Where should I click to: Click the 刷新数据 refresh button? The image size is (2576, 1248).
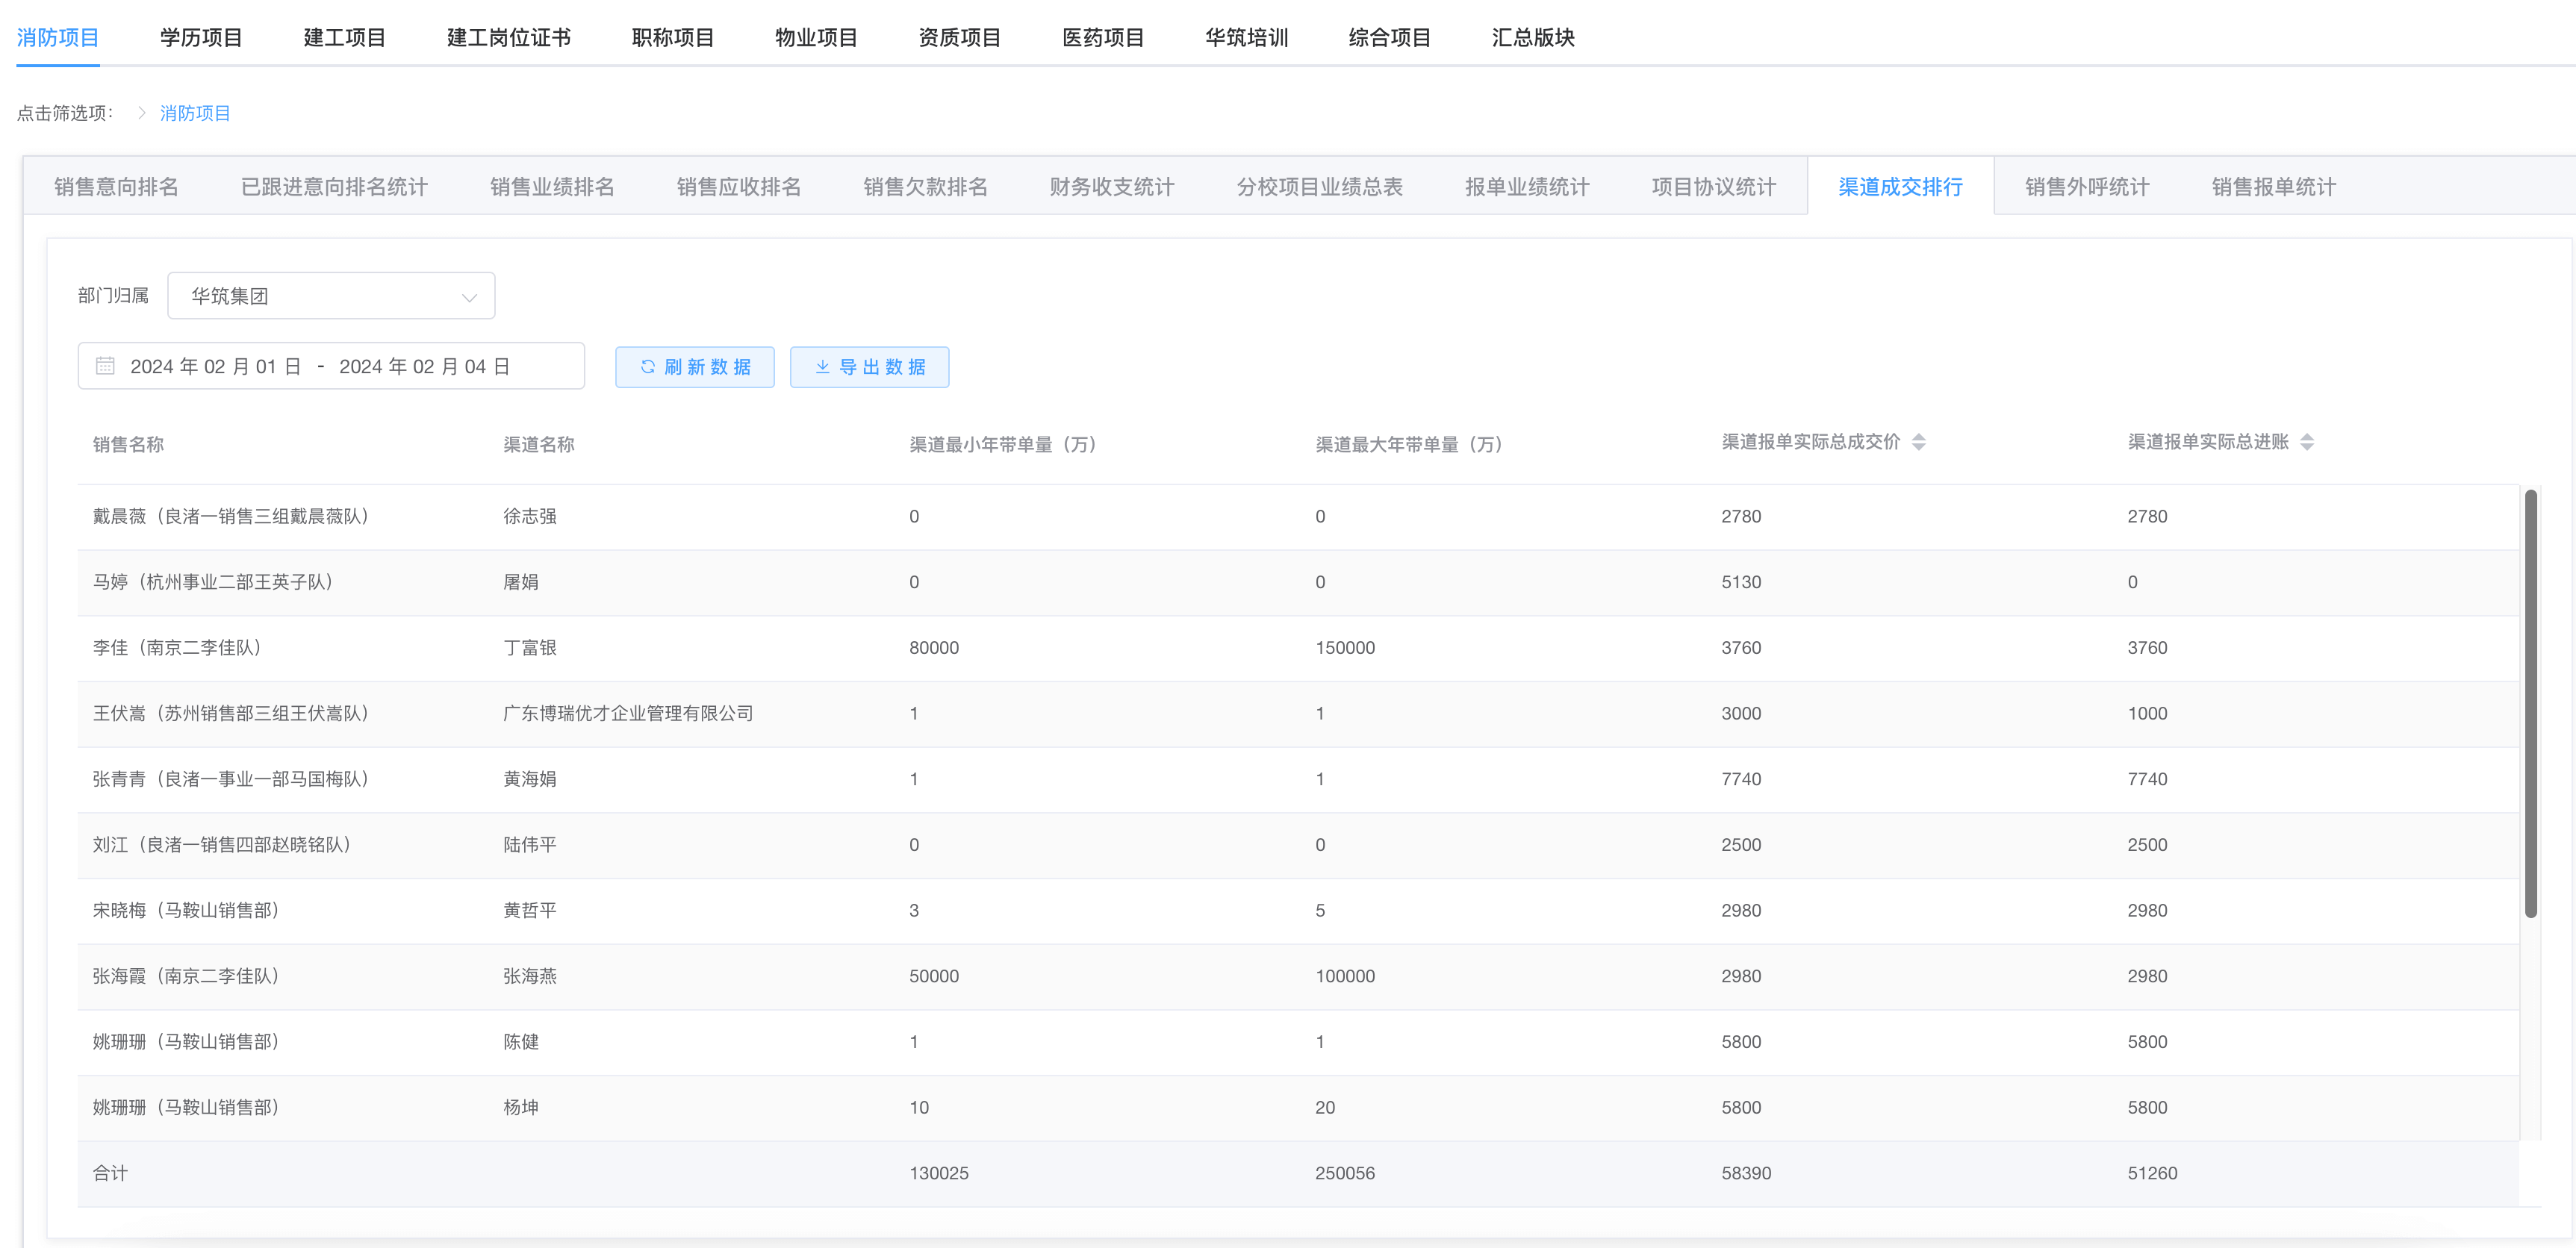pyautogui.click(x=694, y=367)
